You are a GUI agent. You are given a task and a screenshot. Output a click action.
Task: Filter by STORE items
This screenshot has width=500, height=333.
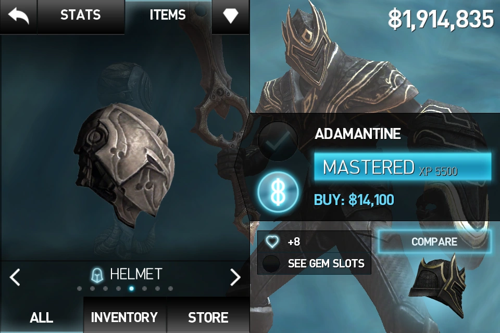tap(208, 317)
